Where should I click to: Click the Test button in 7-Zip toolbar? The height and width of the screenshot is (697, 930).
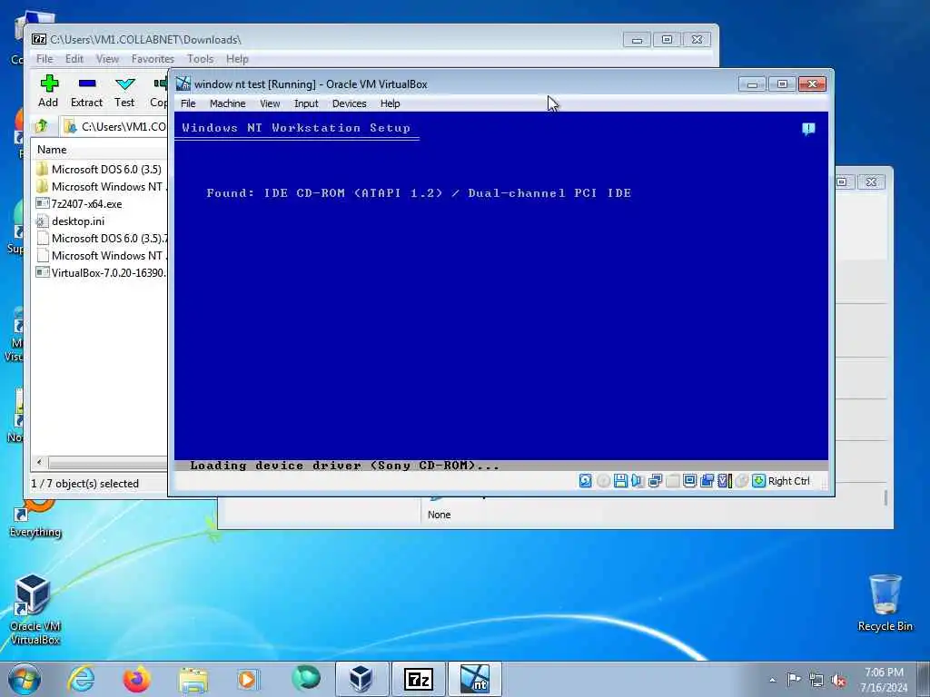(x=124, y=92)
